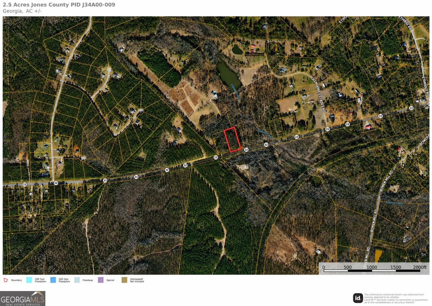The width and height of the screenshot is (432, 306).
Task: Click the Fishing Creek label near Bowen Mill Rd
Action: pyautogui.click(x=394, y=203)
